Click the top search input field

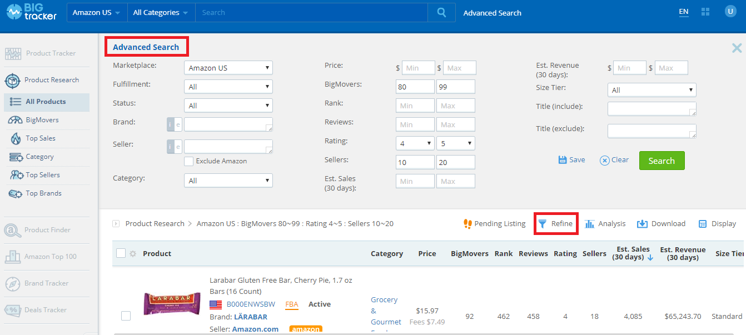(x=311, y=13)
